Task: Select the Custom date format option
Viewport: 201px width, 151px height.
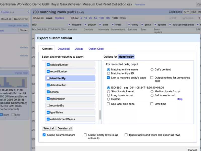Action: 108,99
